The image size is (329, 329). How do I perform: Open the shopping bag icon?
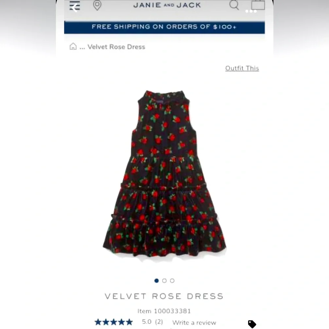258,5
